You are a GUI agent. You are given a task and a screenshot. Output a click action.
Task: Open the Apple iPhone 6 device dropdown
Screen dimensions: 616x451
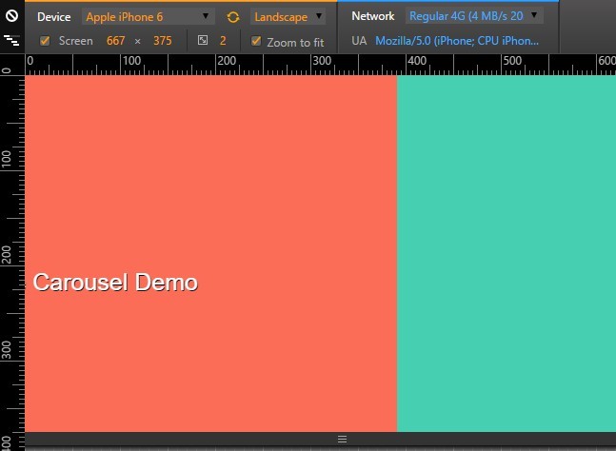pyautogui.click(x=149, y=17)
